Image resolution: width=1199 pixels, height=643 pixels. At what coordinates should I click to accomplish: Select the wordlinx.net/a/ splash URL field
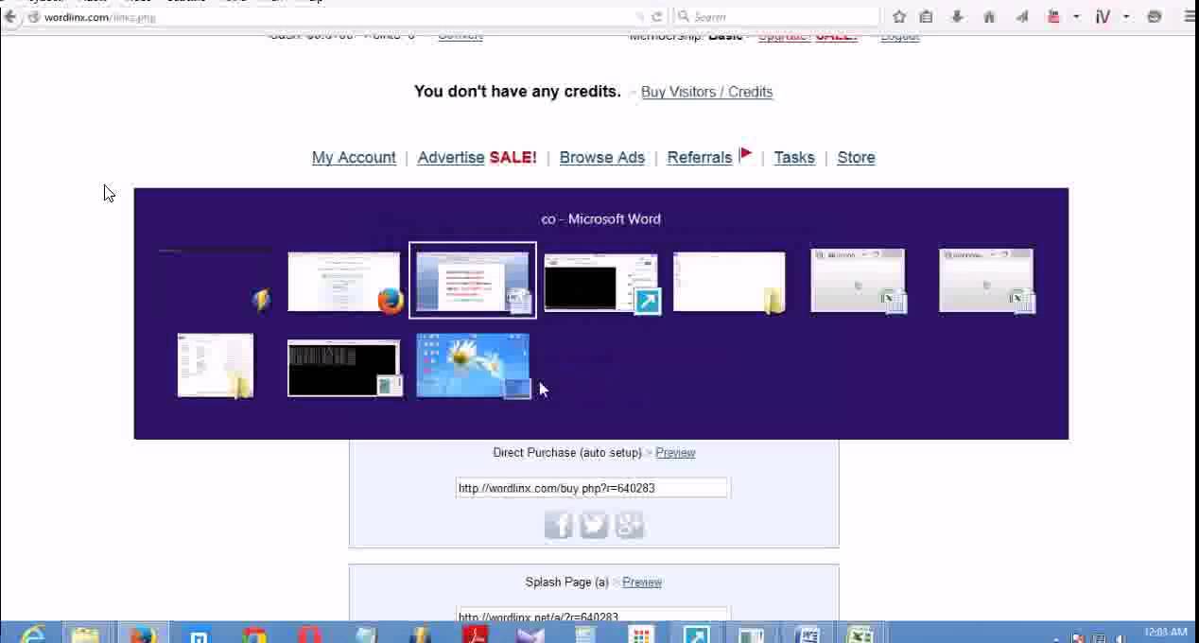(593, 616)
